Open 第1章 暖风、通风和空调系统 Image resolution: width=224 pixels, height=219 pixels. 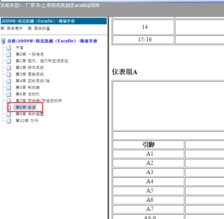coord(42,61)
